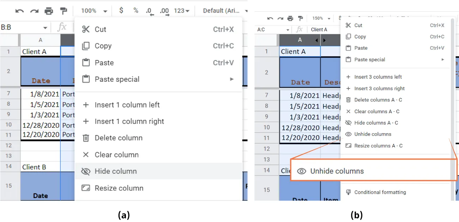Increase decimal places using the .00 icon
This screenshot has width=459, height=222.
(164, 11)
